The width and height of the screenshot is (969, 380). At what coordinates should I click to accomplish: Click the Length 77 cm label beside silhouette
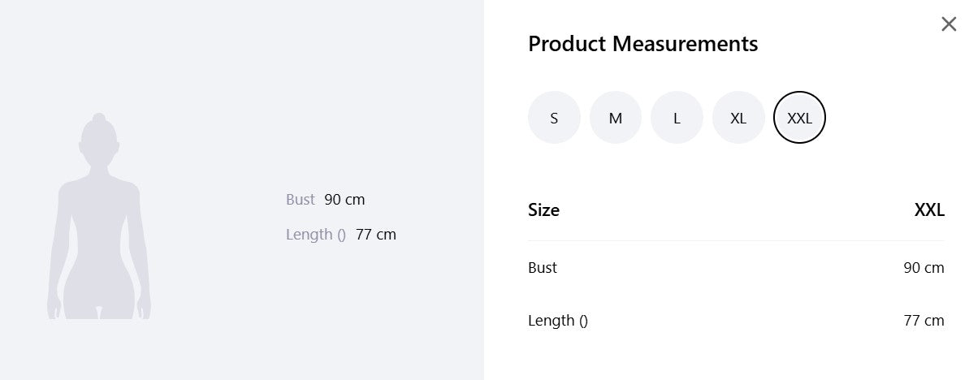340,235
